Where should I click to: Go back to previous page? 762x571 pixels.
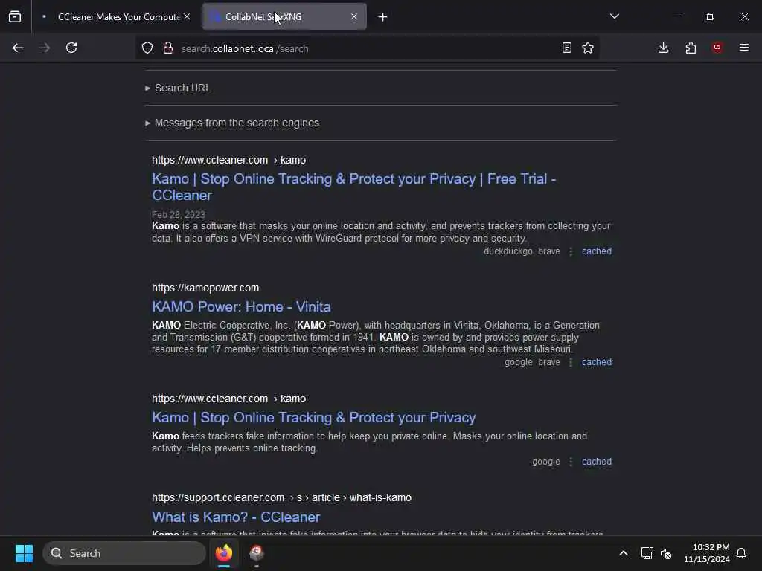click(x=18, y=48)
